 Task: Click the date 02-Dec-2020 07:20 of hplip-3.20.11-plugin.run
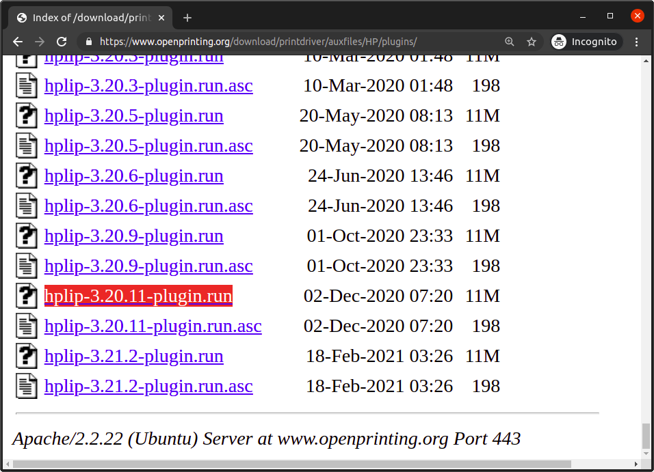[x=378, y=296]
